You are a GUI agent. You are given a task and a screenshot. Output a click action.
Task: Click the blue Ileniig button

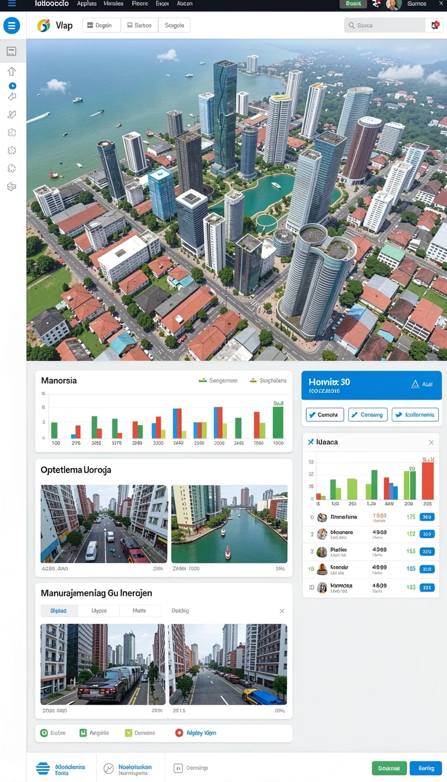click(x=426, y=768)
